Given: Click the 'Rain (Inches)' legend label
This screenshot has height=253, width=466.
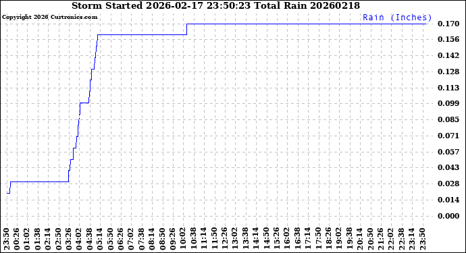Looking at the screenshot, I should pyautogui.click(x=397, y=18).
